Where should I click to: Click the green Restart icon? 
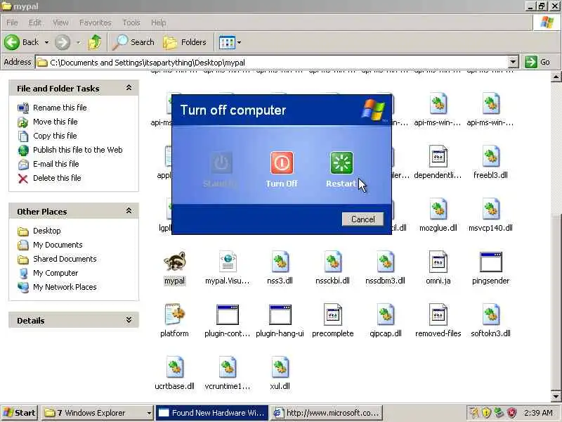tap(341, 162)
